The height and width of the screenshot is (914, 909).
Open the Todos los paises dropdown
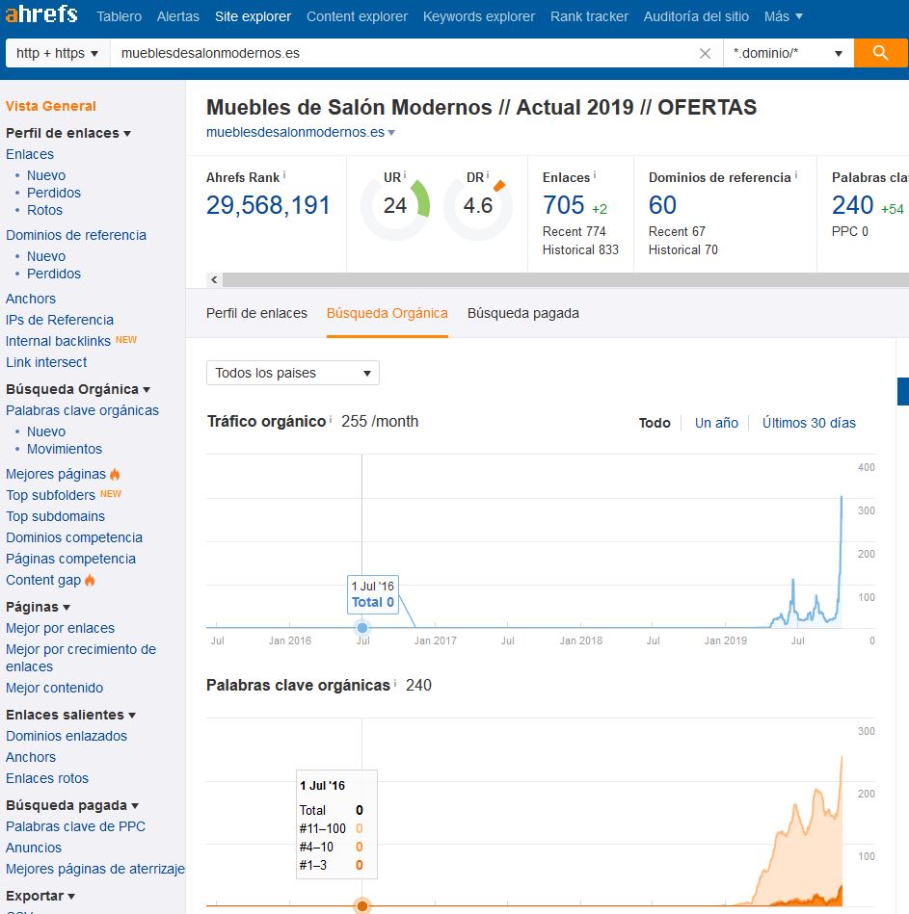click(293, 373)
